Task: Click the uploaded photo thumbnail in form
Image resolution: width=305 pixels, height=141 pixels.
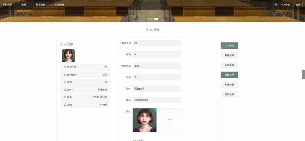Action: 145,120
